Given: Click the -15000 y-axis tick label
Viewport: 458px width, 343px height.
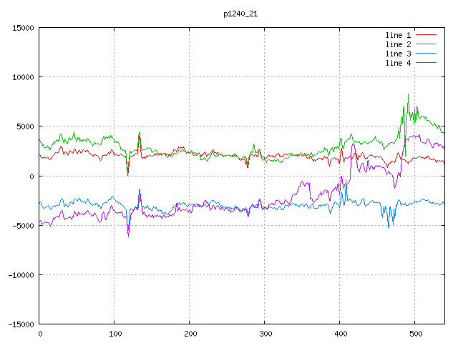Looking at the screenshot, I should tap(21, 324).
